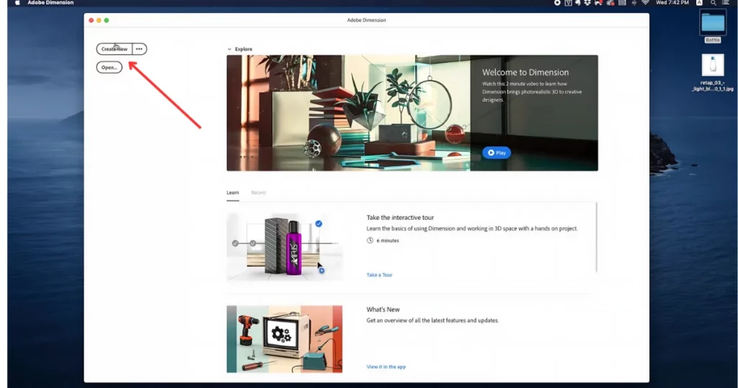Click the Bluetooth status icon
Viewport: 738px width, 388px height.
634,3
